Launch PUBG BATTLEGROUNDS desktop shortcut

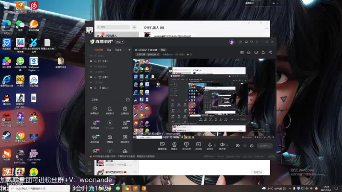click(x=20, y=156)
